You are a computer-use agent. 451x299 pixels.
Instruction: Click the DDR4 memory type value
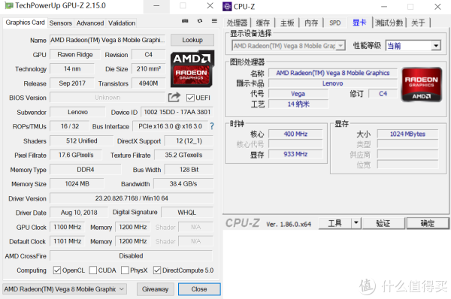pyautogui.click(x=85, y=169)
